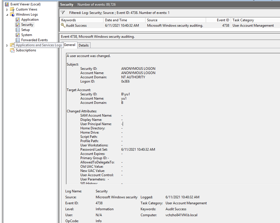Click Password Last Set date value
Viewport: 280px width, 223px height.
click(138, 150)
